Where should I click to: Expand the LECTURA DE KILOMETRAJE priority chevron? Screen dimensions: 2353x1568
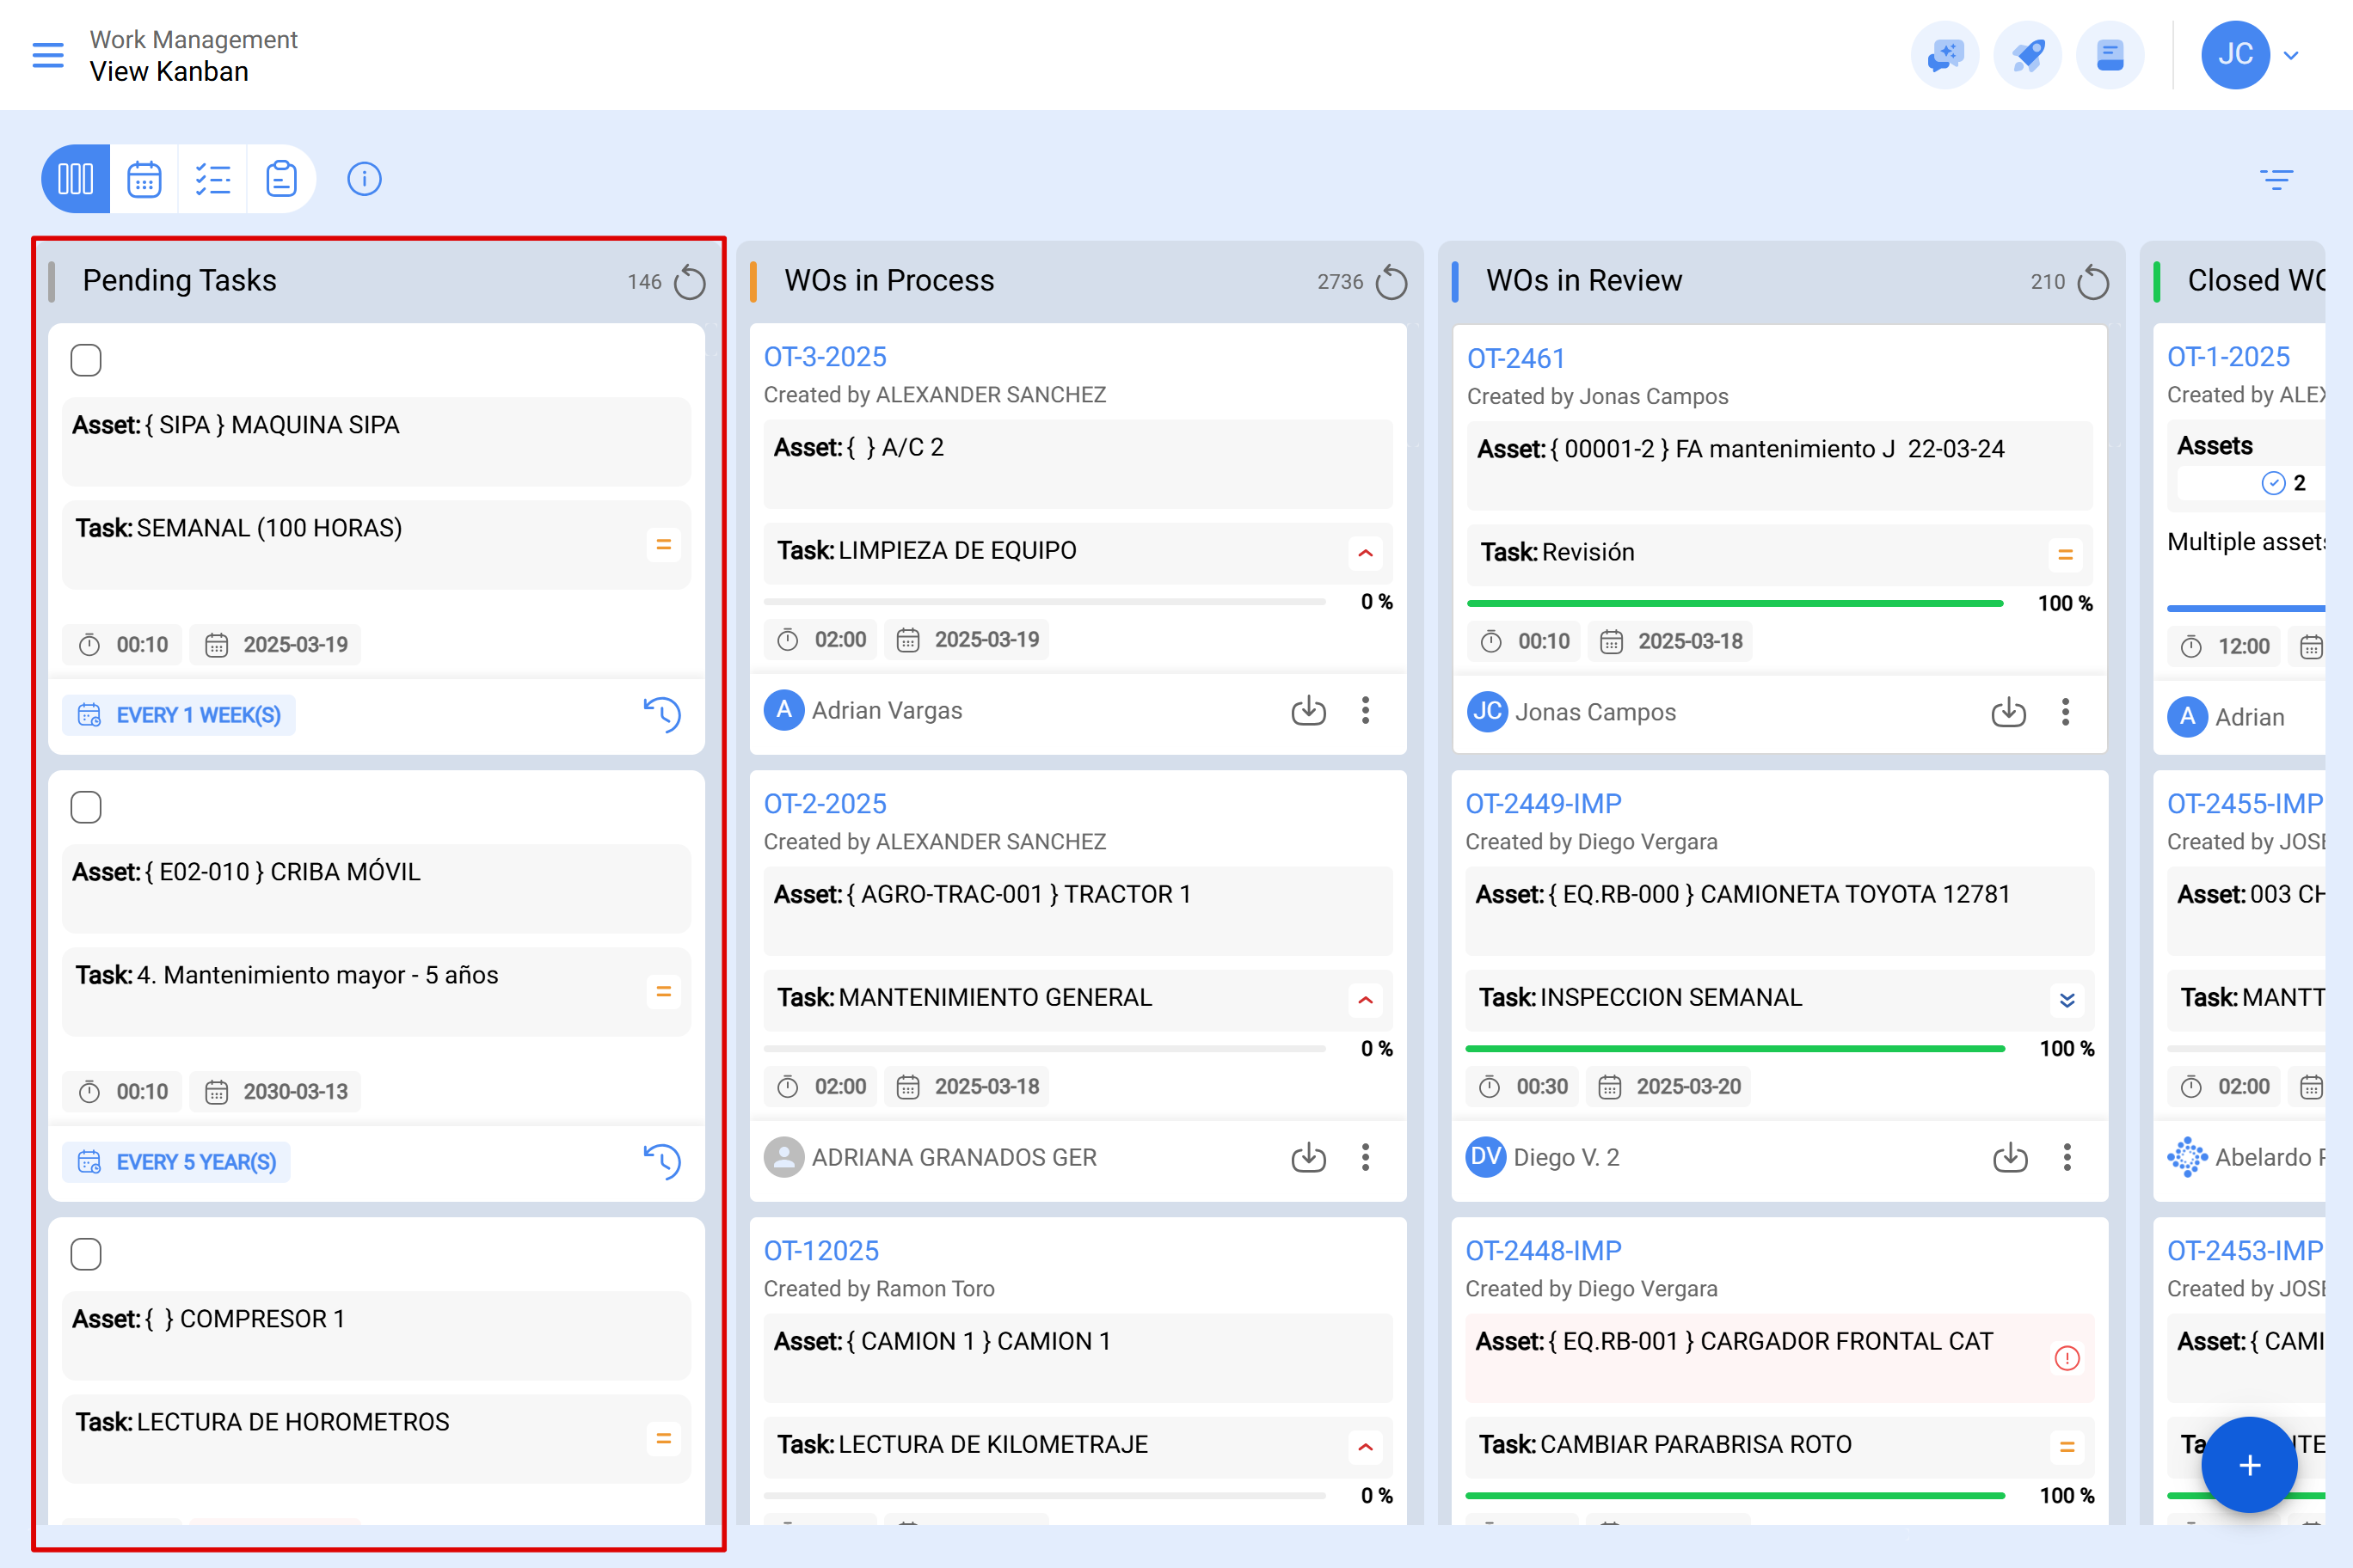click(1365, 1447)
